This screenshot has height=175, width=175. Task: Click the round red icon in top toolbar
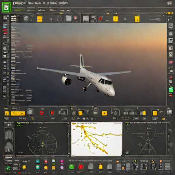[100, 18]
